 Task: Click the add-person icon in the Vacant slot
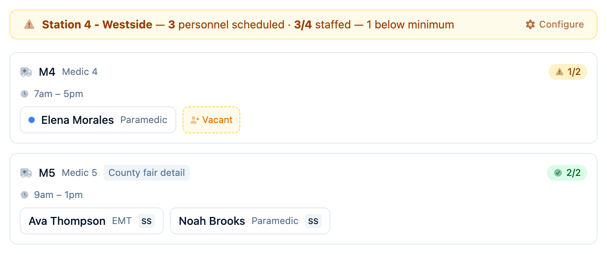[x=194, y=120]
